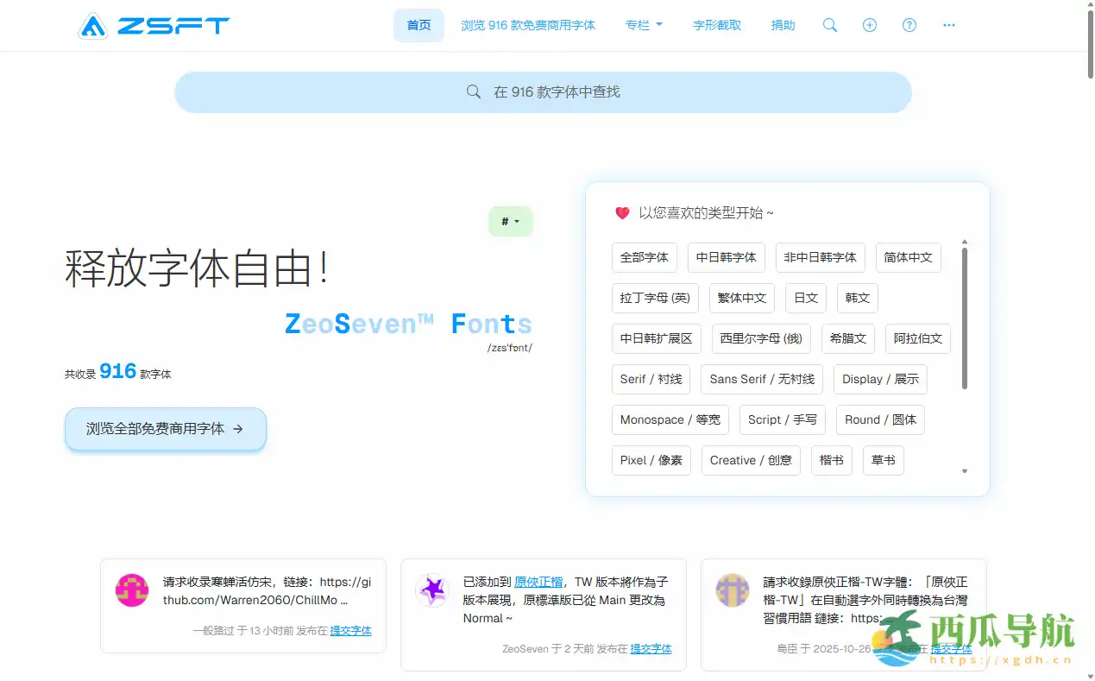Click the circled plus icon to submit a font
This screenshot has width=1095, height=681.
click(869, 25)
